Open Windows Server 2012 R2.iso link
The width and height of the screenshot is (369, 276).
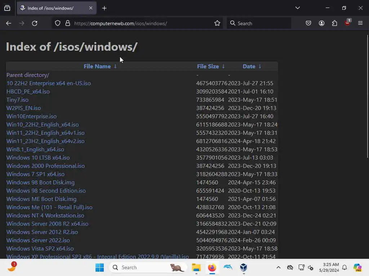pyautogui.click(x=42, y=232)
